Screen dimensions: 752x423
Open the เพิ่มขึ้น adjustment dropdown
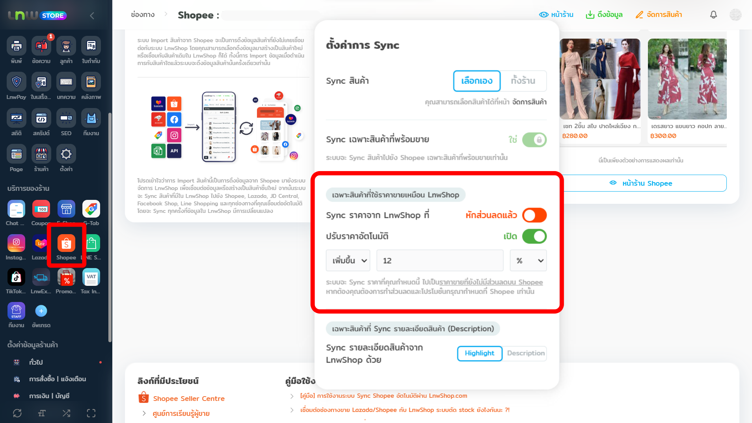point(348,261)
